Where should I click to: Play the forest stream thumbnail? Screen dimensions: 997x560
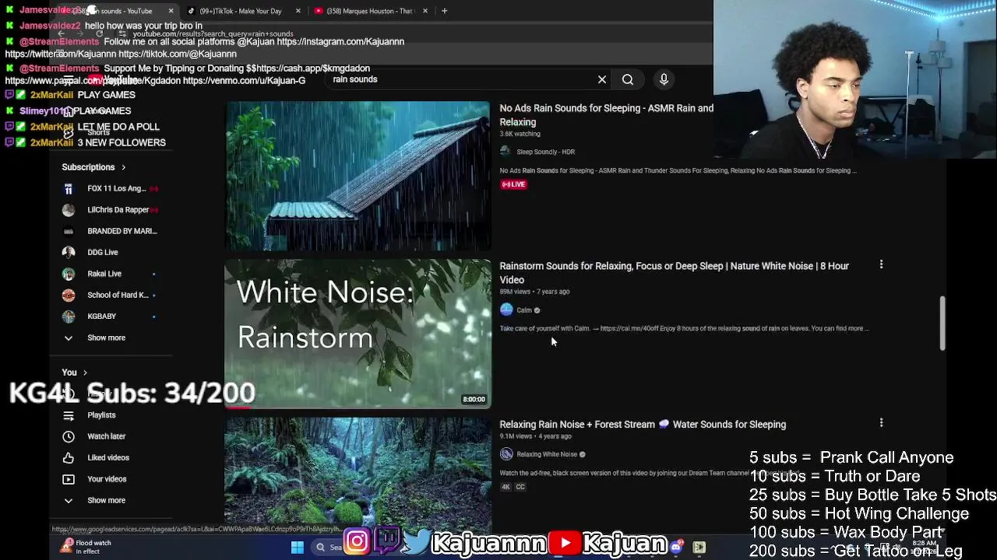pyautogui.click(x=358, y=476)
